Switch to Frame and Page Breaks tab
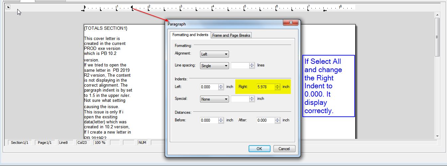This screenshot has width=447, height=166. tap(231, 35)
